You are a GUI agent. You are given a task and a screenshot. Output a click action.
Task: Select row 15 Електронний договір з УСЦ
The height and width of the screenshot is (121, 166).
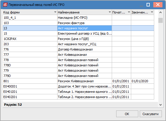78,33
